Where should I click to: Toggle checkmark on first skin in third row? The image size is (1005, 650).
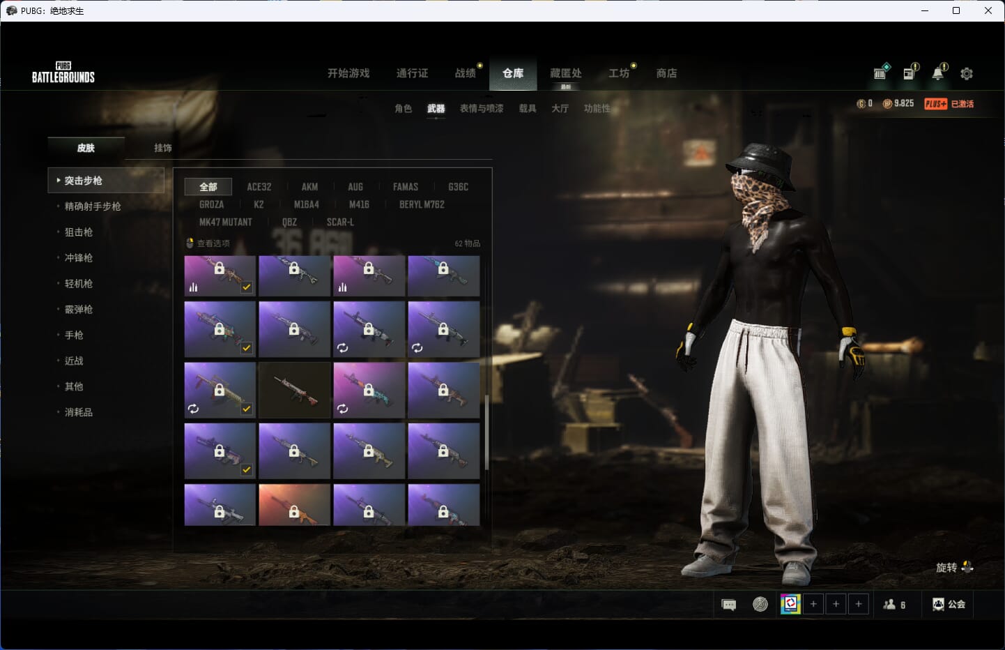point(247,409)
